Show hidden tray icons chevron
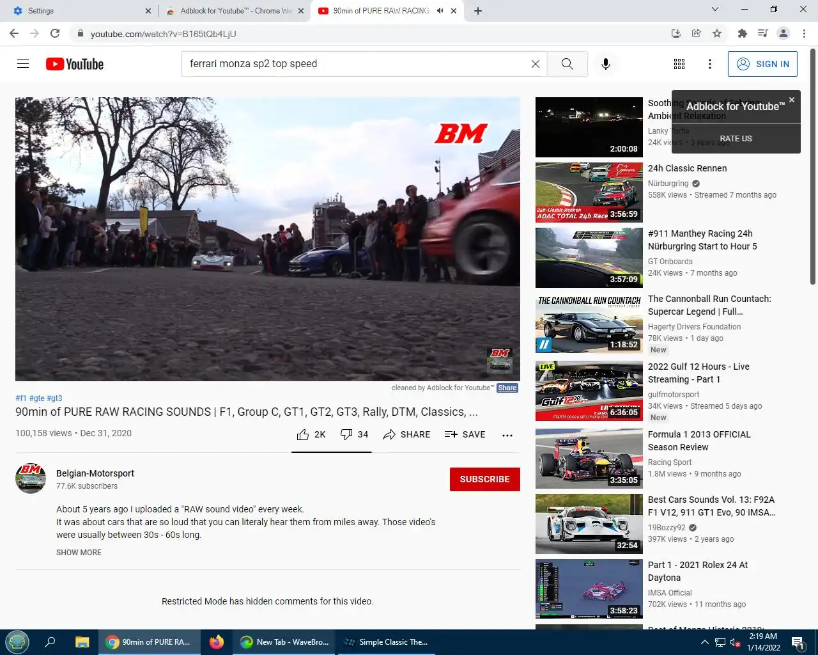818x655 pixels. coord(704,642)
